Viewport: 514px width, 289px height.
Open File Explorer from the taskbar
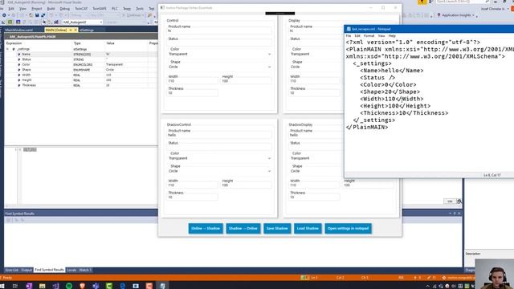coord(42,286)
